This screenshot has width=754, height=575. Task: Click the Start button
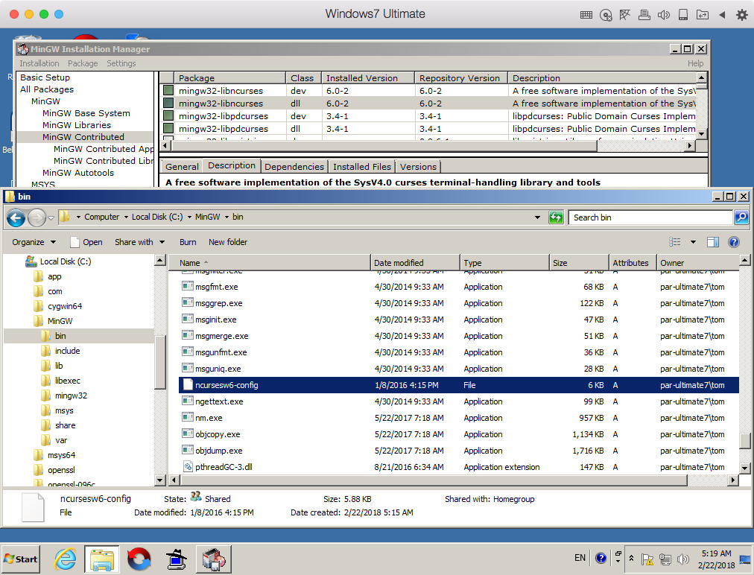20,559
